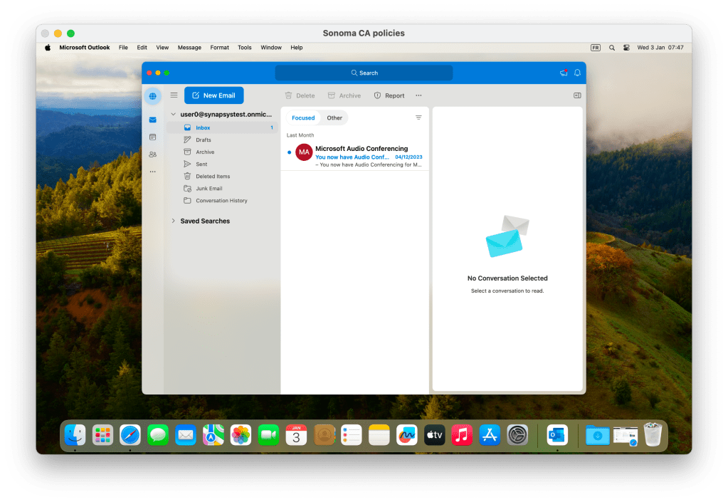728x502 pixels.
Task: Collapse the user0 account folder list
Action: pos(173,114)
